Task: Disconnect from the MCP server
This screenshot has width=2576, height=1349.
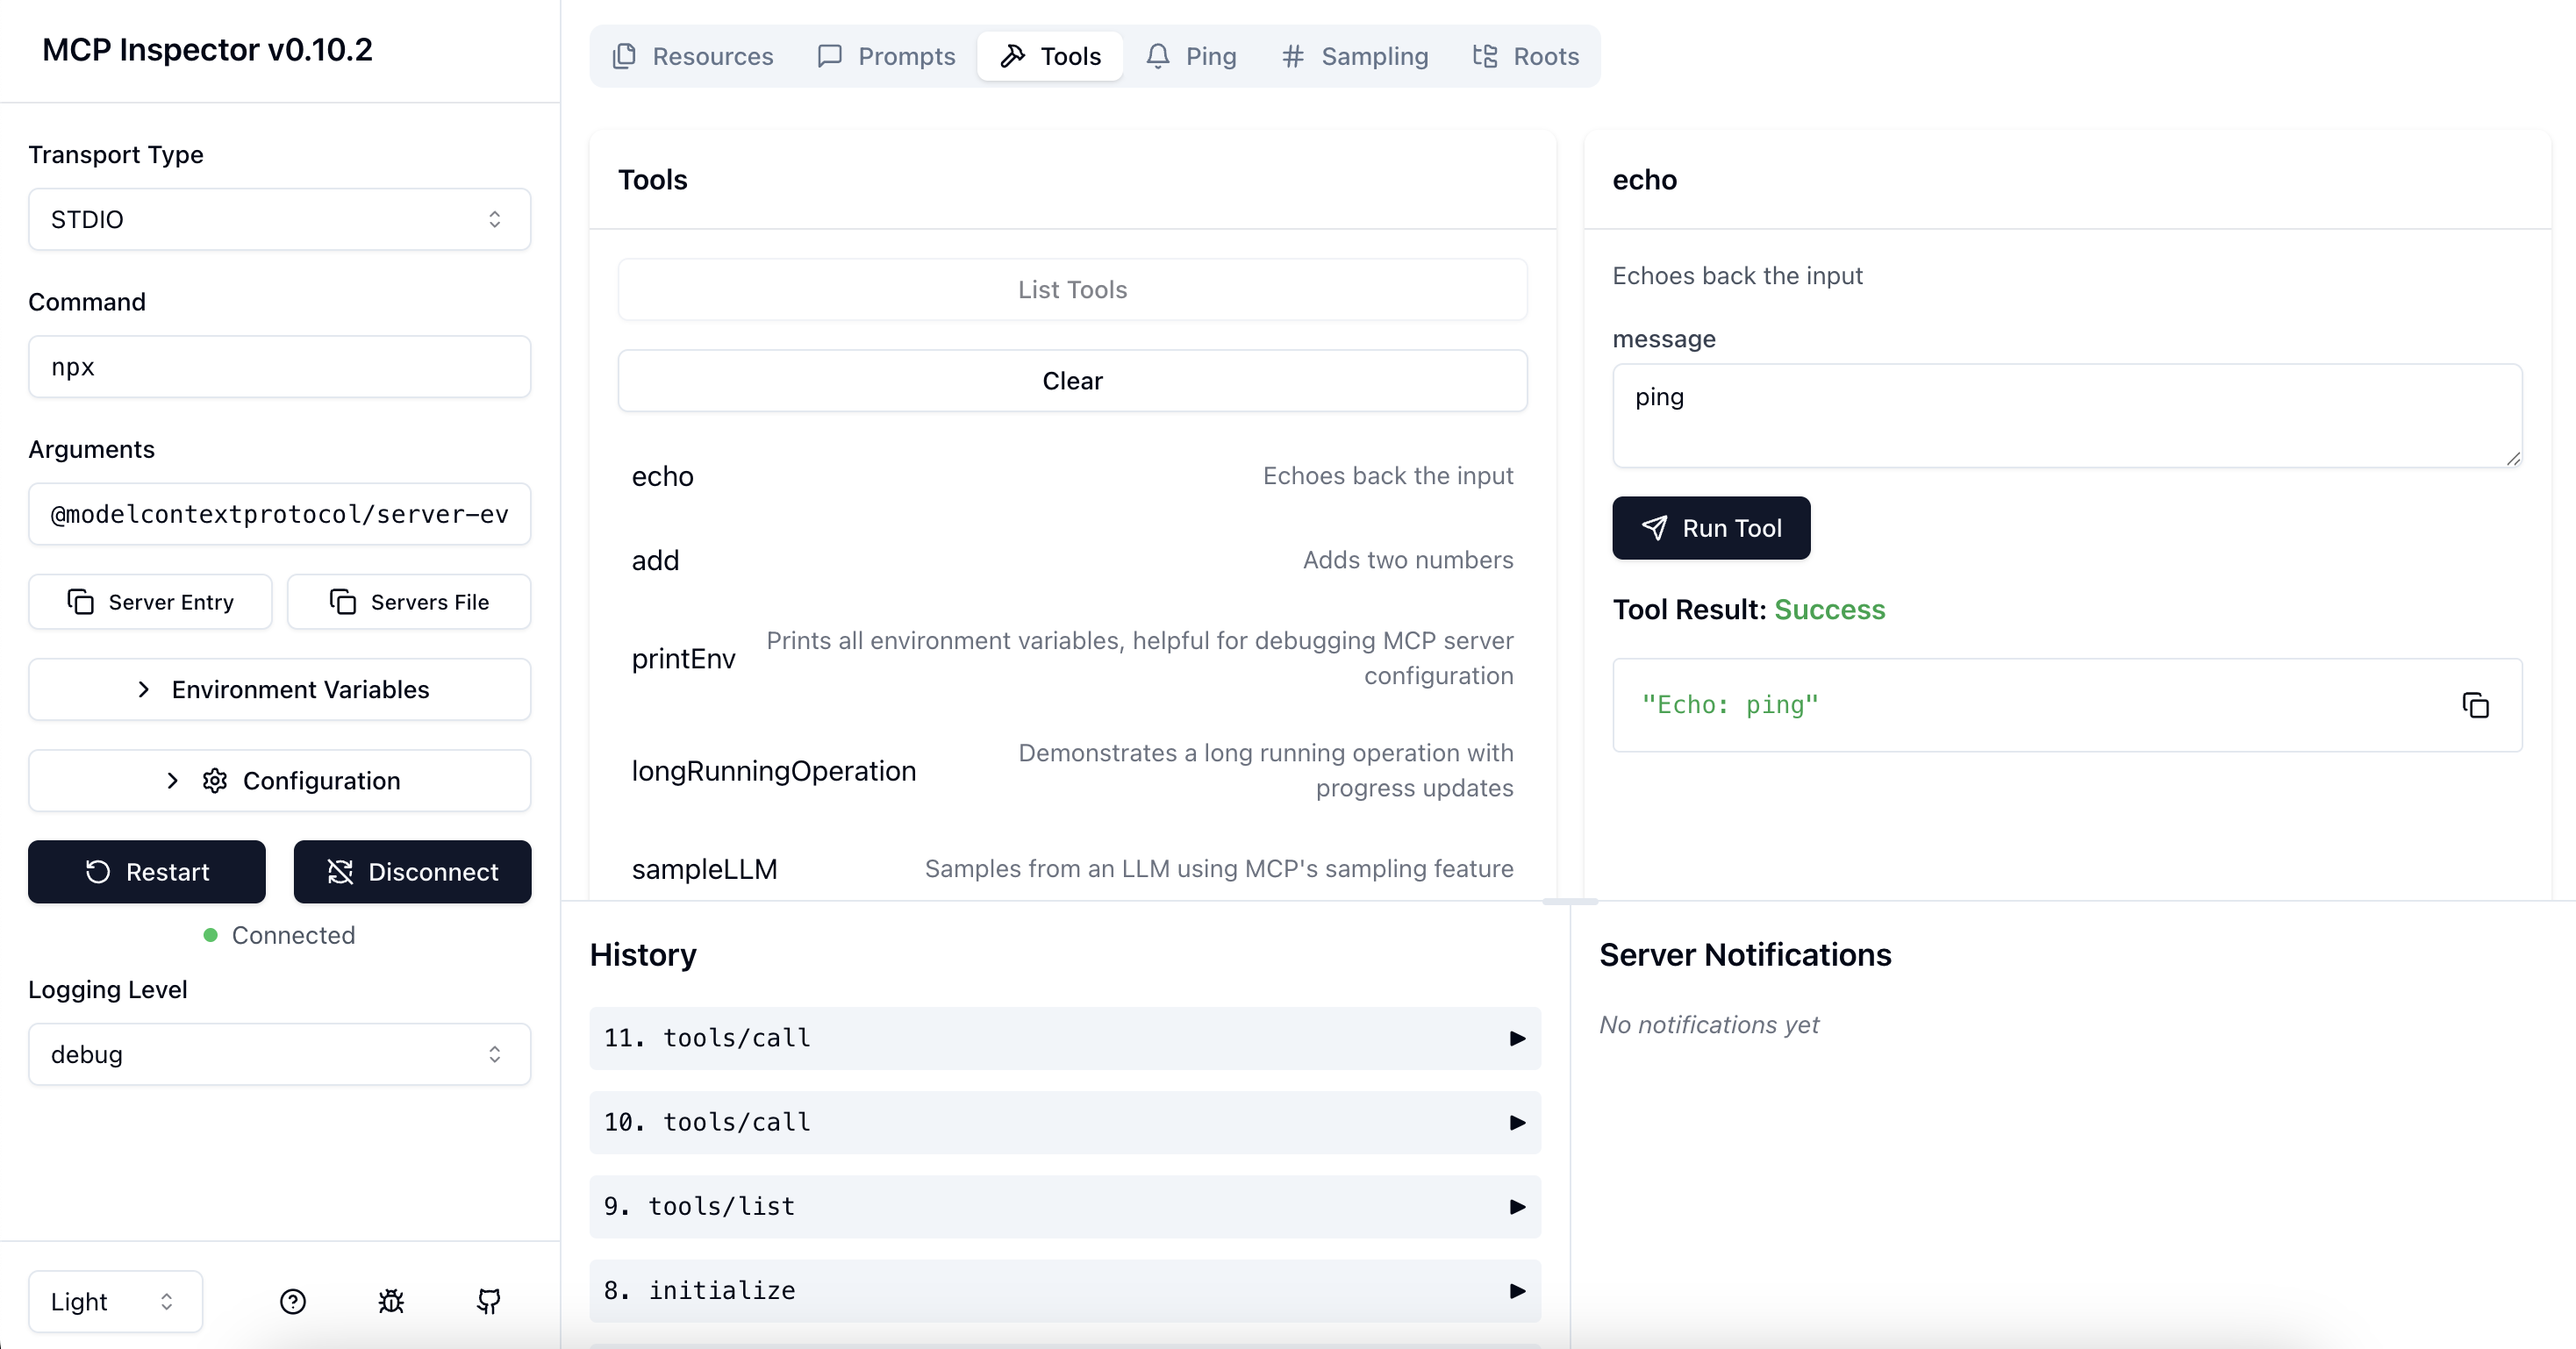Action: point(412,872)
